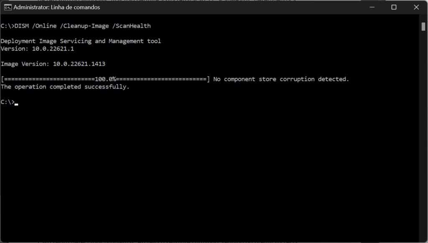Click the 'Version: 10.0.22621.1' text
Image resolution: width=428 pixels, height=243 pixels.
[x=38, y=48]
